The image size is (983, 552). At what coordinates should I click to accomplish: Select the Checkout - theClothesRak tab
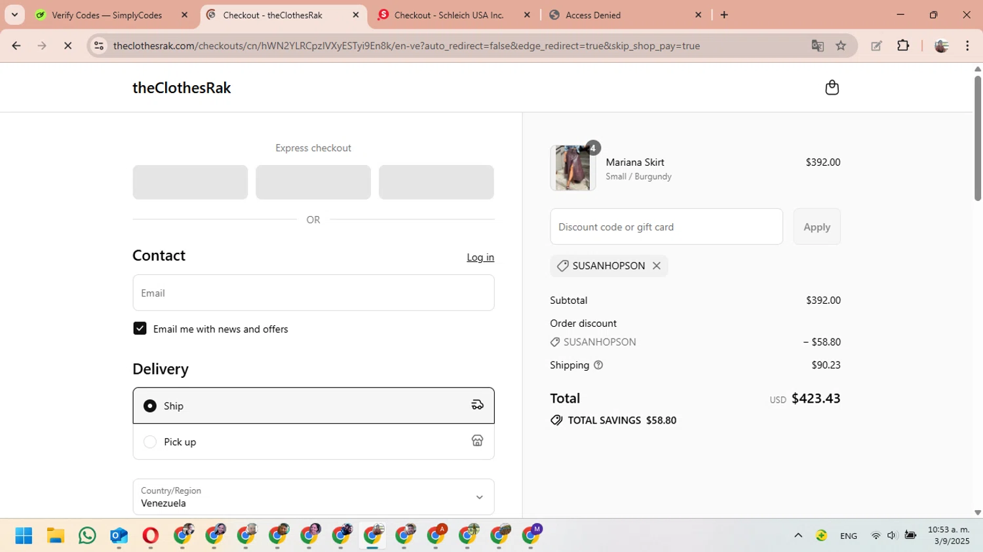coord(273,15)
